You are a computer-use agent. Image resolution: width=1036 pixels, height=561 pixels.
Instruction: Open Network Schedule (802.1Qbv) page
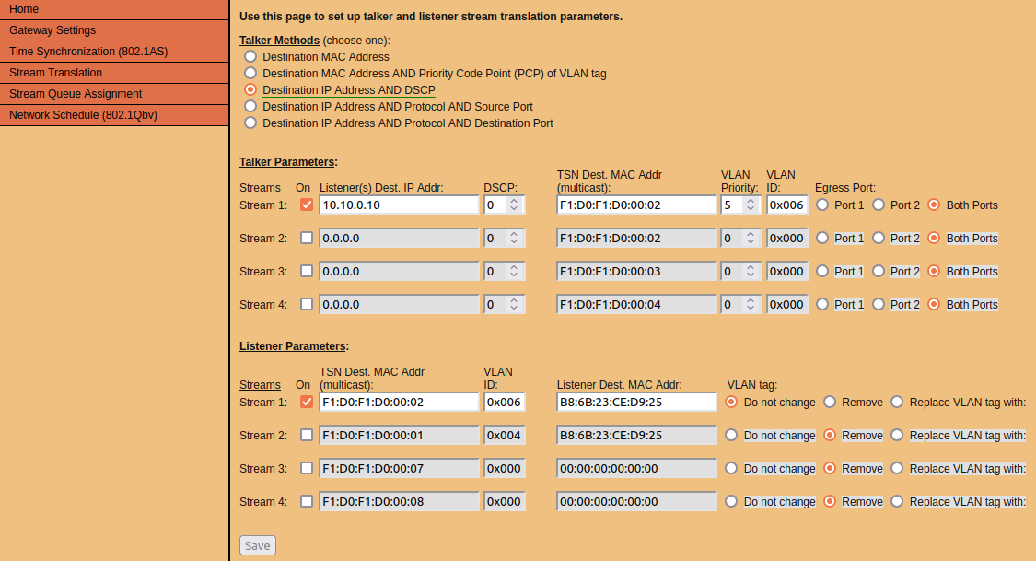point(114,115)
